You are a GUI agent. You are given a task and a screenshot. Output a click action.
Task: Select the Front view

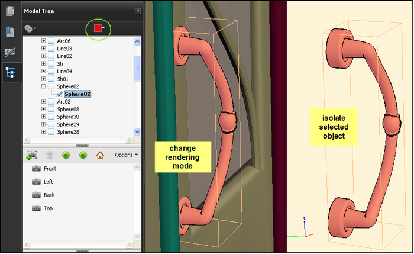tap(50, 169)
